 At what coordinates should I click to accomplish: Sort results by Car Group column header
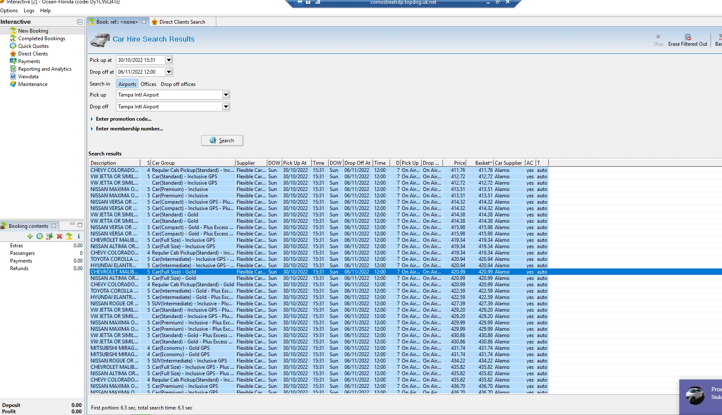point(193,163)
